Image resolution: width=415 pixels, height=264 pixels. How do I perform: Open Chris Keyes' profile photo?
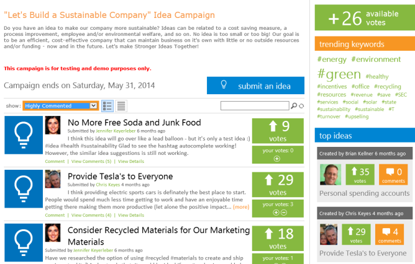click(x=53, y=179)
